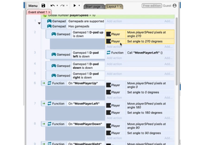
Task: Click the Redo arrow
Action: pos(62,6)
